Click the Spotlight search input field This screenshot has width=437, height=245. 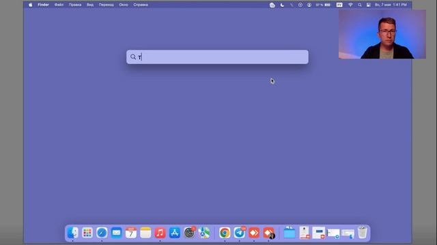(x=217, y=57)
